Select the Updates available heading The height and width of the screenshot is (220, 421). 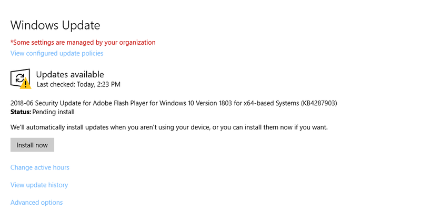click(x=70, y=74)
